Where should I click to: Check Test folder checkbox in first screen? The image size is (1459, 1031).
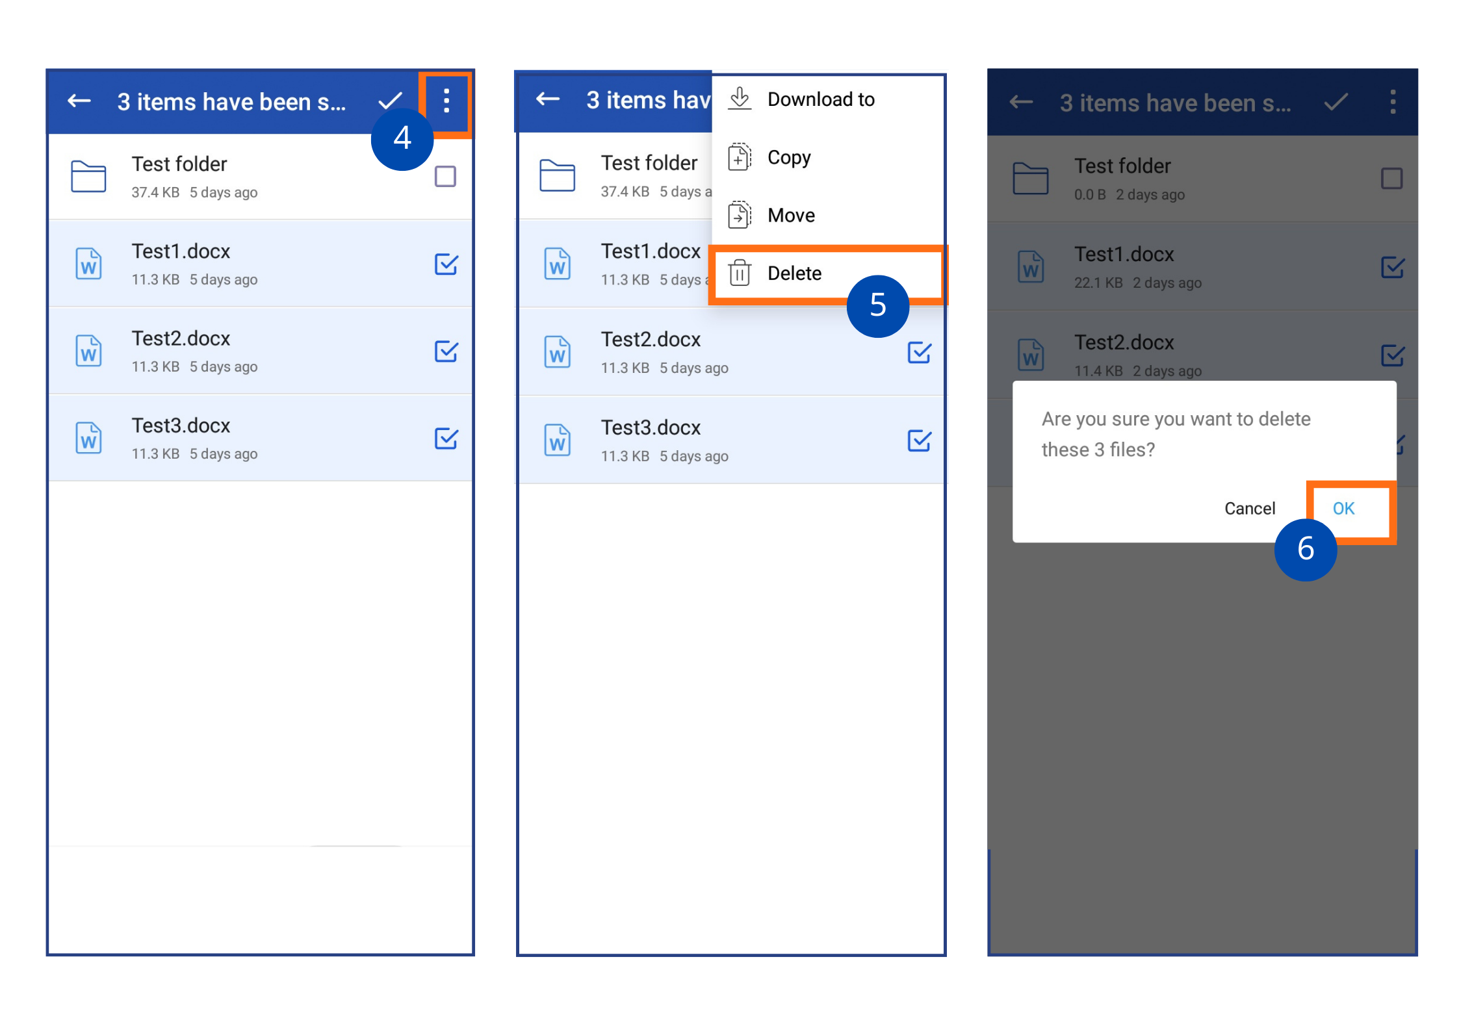pos(445,176)
